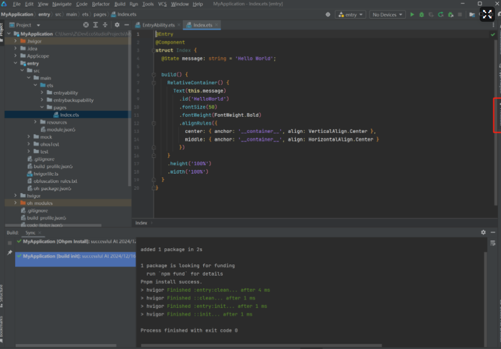Open the project structure folder icon
501x349 pixels.
pyautogui.click(x=472, y=15)
